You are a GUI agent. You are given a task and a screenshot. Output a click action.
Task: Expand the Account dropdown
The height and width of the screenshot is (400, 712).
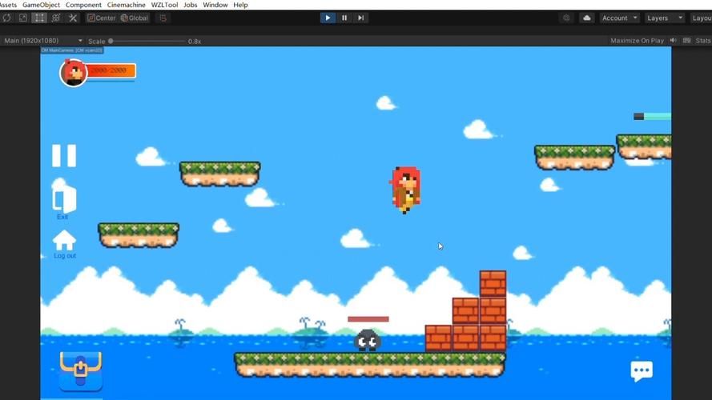619,18
